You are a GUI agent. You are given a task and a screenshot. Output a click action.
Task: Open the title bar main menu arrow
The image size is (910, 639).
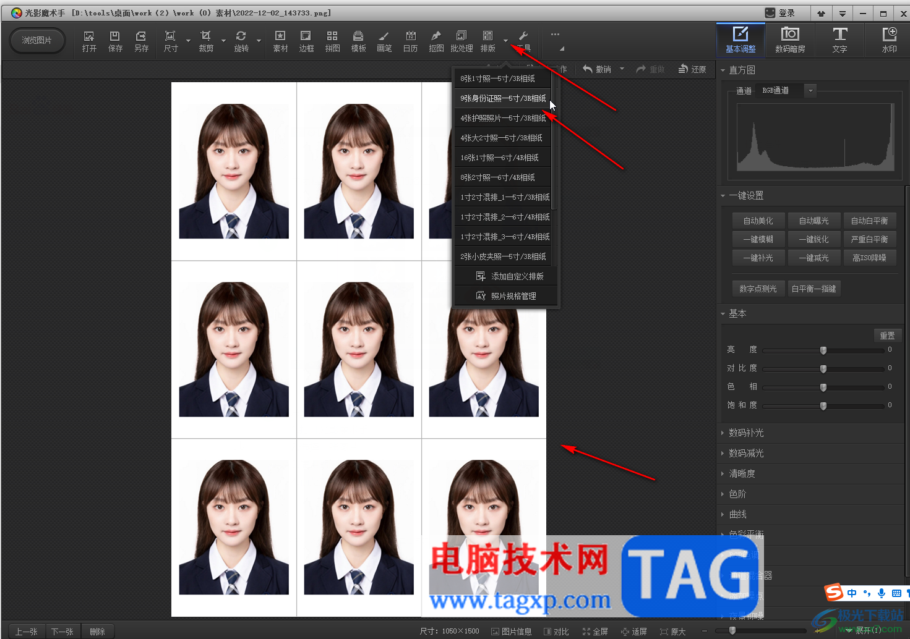tap(843, 13)
